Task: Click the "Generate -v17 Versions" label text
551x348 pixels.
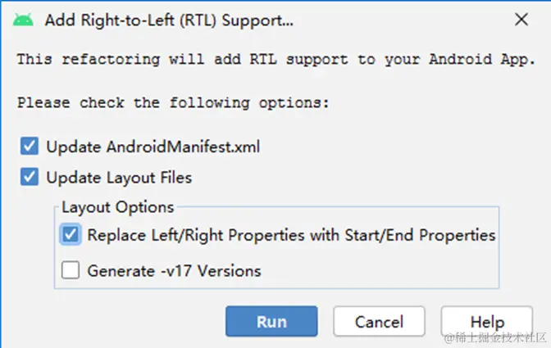Action: 174,270
